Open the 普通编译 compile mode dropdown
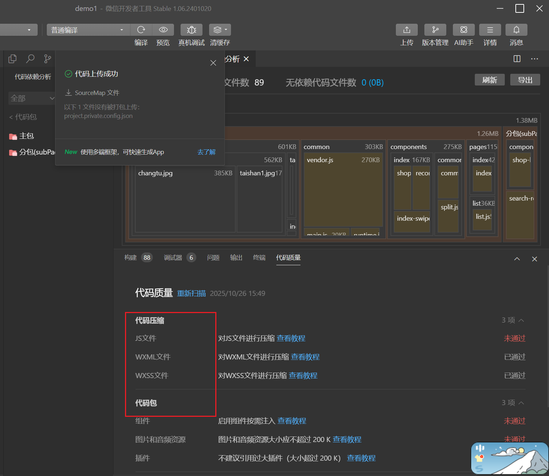549x476 pixels. click(x=88, y=30)
